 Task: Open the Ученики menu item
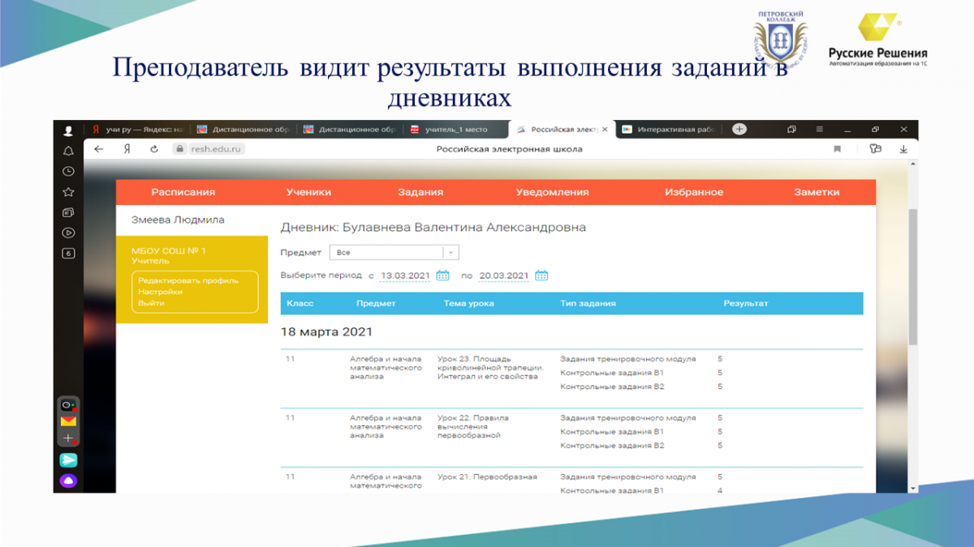tap(308, 192)
